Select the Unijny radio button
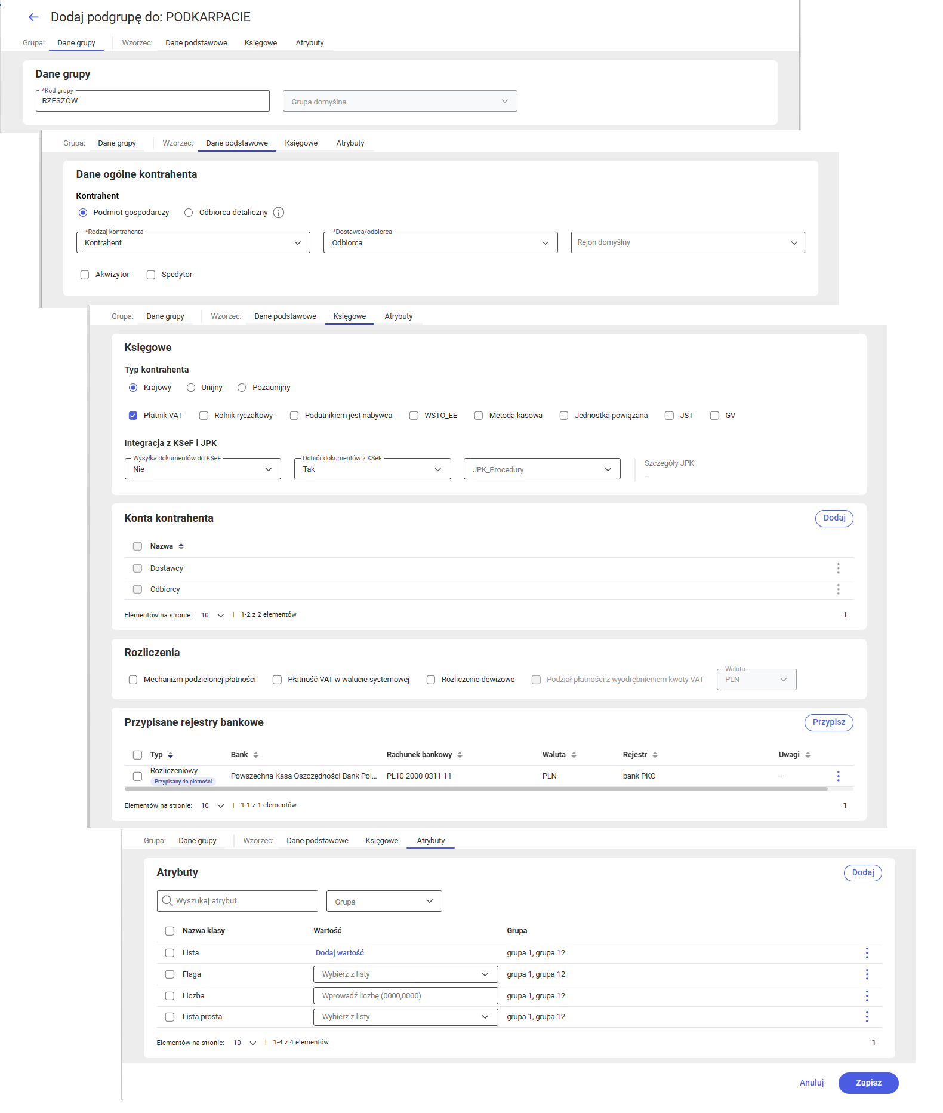The image size is (943, 1113). pos(191,388)
